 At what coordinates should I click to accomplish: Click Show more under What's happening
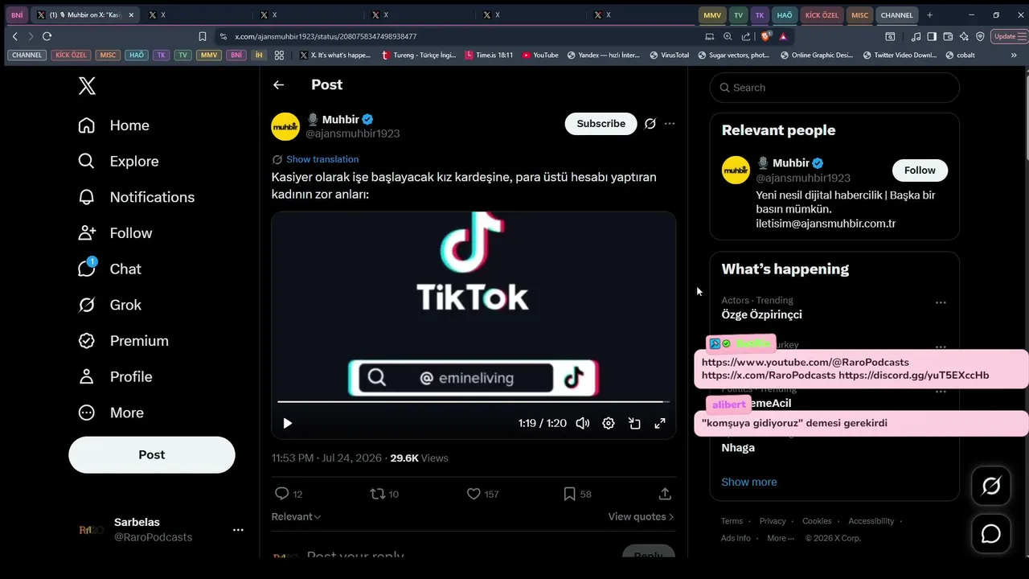click(x=749, y=482)
